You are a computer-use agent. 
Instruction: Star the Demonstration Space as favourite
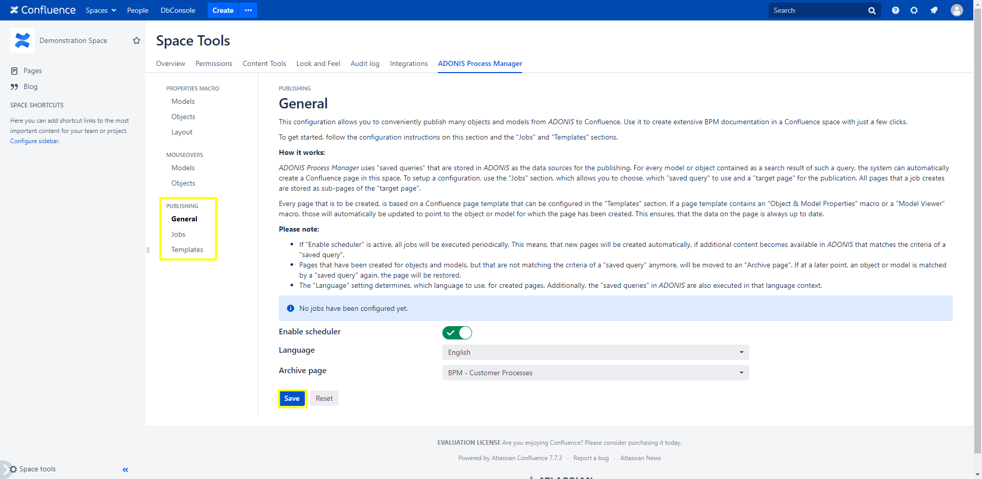coord(137,40)
